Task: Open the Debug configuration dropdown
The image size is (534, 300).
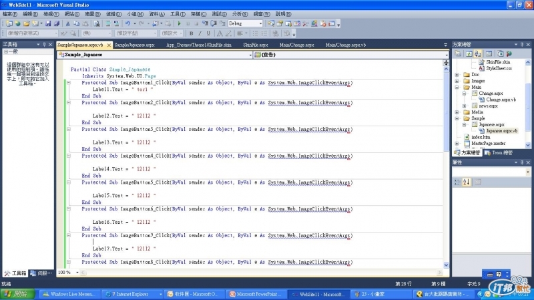Action: tap(260, 23)
